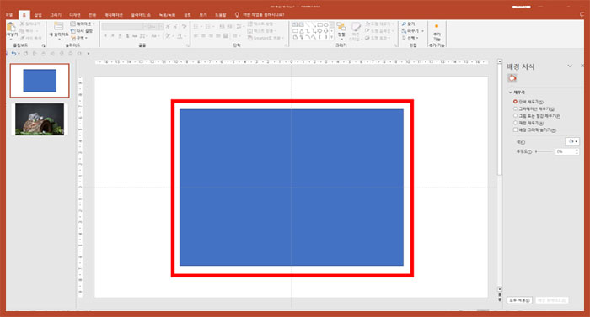Viewport: 590px width, 317px height.
Task: Click the Redo icon in quick access toolbar
Action: click(x=25, y=54)
